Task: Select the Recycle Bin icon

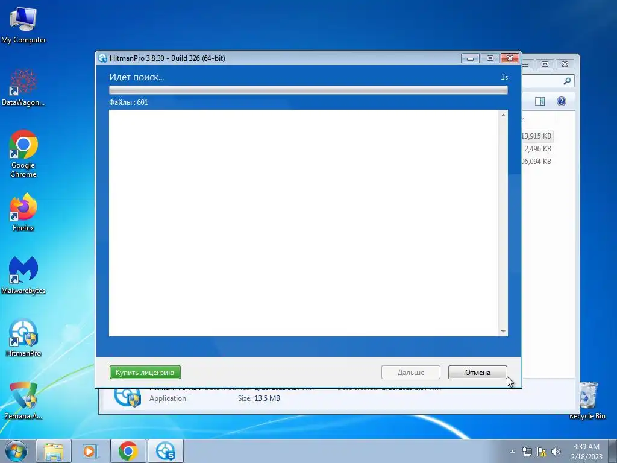Action: point(587,400)
